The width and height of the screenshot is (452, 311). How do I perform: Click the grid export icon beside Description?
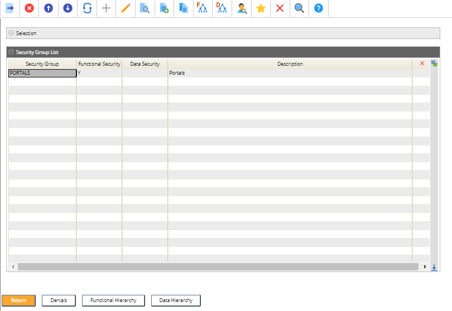[434, 64]
